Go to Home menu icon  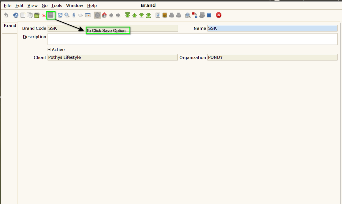(x=104, y=15)
